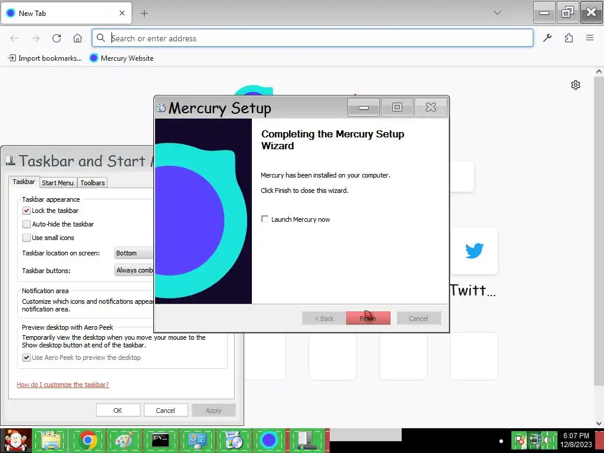Launch Google Chrome from the taskbar
Viewport: 604px width, 453px height.
(x=88, y=441)
